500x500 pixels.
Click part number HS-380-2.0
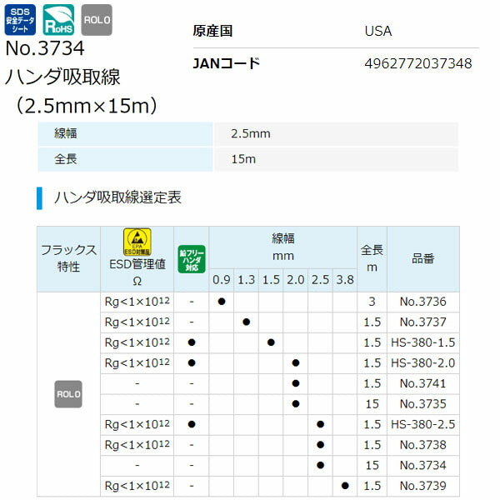(422, 362)
